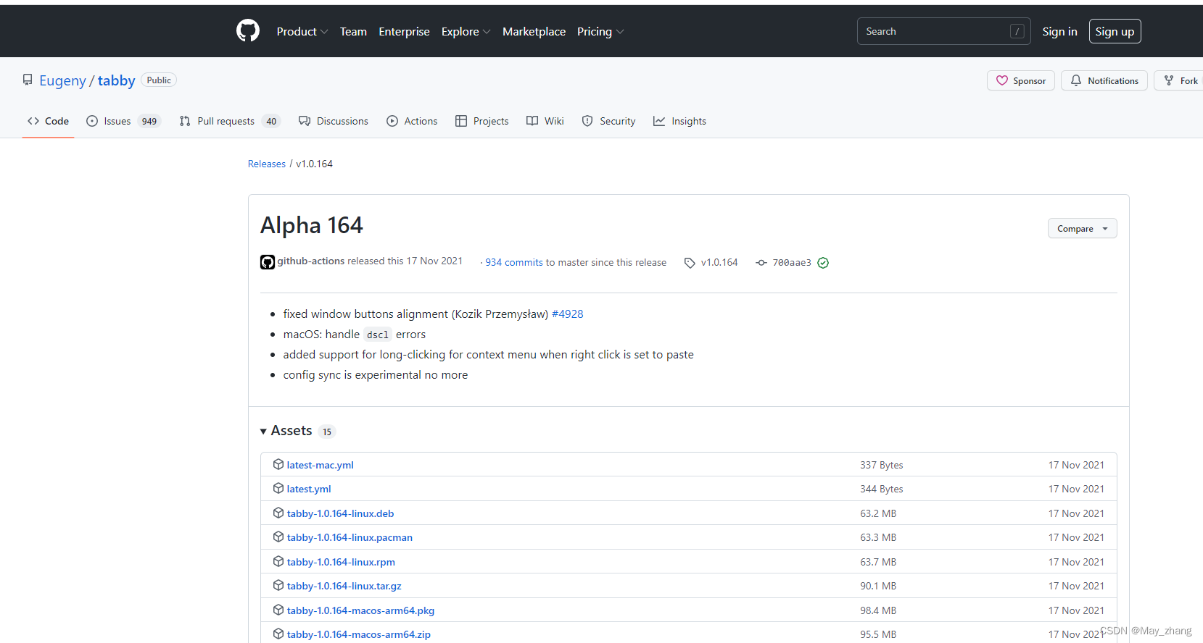Go to Enterprise in the top navigation
This screenshot has width=1203, height=643.
pyautogui.click(x=404, y=32)
